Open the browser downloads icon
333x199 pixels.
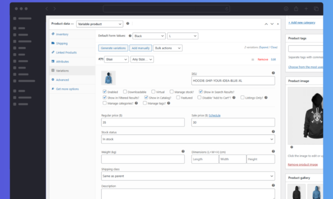pyautogui.click(x=286, y=9)
